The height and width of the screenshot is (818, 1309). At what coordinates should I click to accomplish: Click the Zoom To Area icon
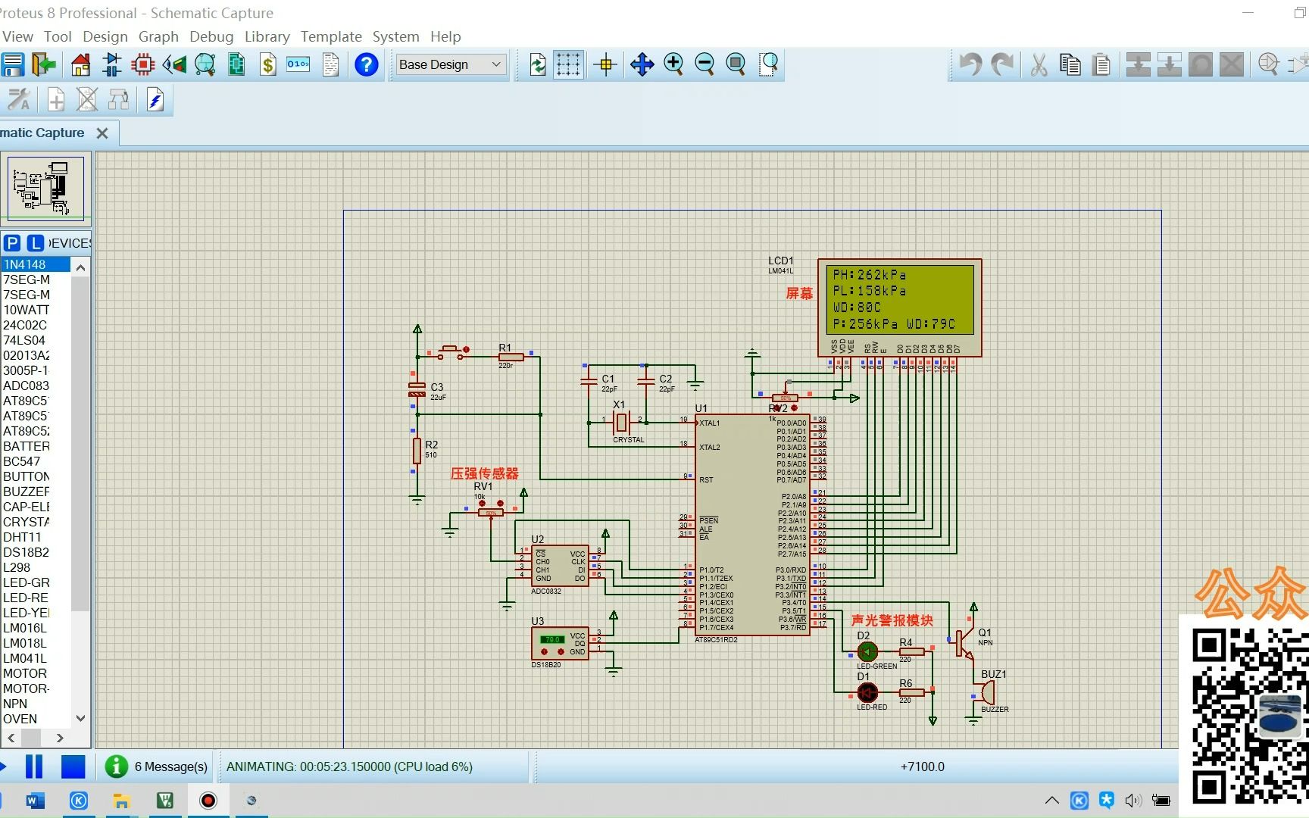[x=769, y=64]
